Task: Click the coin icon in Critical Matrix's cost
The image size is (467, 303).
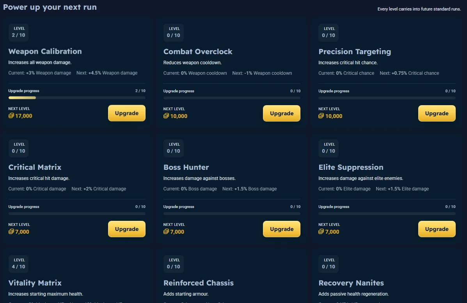Action: pos(11,232)
